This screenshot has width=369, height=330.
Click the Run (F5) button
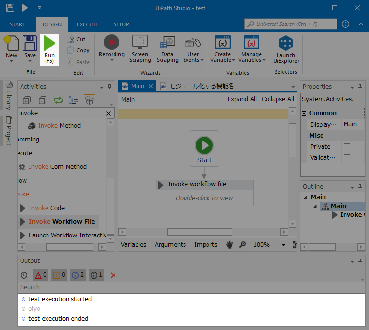click(x=49, y=50)
